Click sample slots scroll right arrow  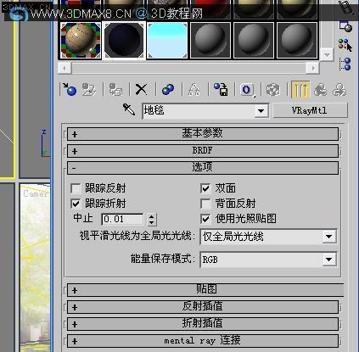point(312,68)
